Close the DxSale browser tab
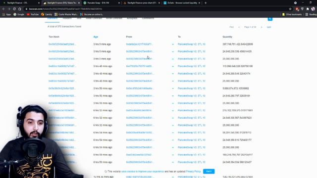Viewport: 317px width, 178px height. 199,3
